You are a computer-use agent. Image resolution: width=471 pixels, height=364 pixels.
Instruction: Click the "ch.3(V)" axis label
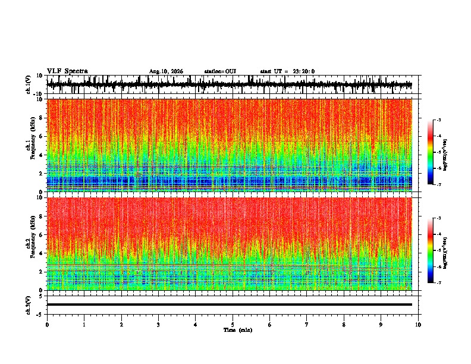point(29,305)
